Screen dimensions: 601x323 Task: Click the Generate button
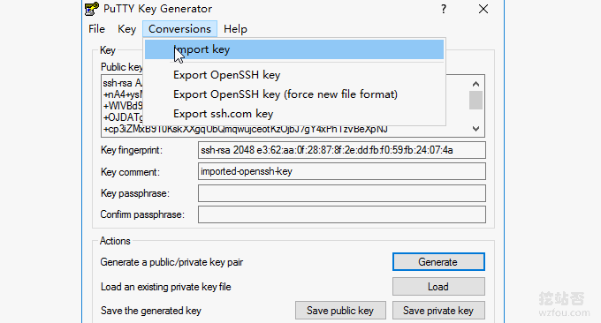438,262
